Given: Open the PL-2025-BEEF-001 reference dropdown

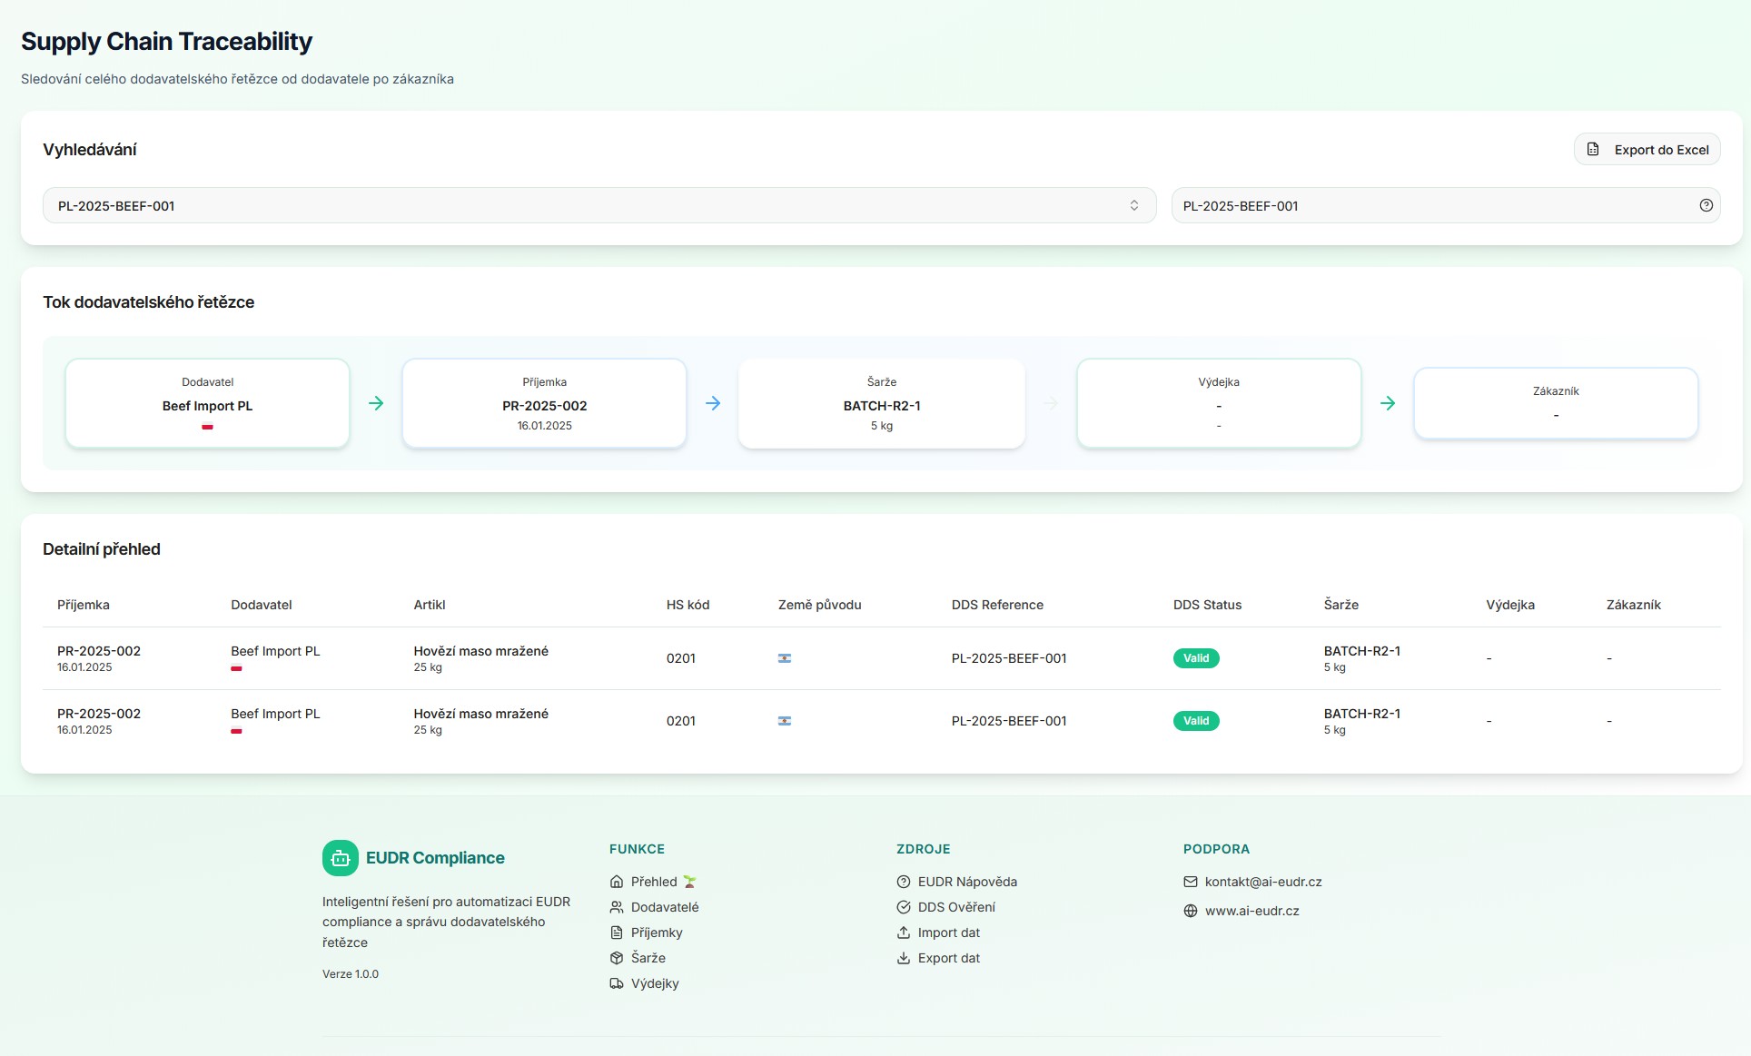Looking at the screenshot, I should [x=590, y=206].
